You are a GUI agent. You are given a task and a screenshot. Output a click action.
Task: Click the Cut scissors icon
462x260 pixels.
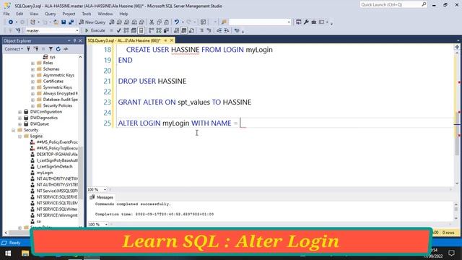[152, 22]
